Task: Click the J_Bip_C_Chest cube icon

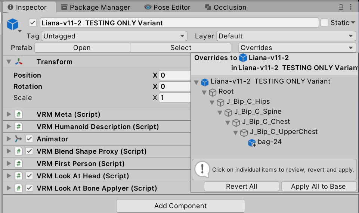Action: (236, 122)
